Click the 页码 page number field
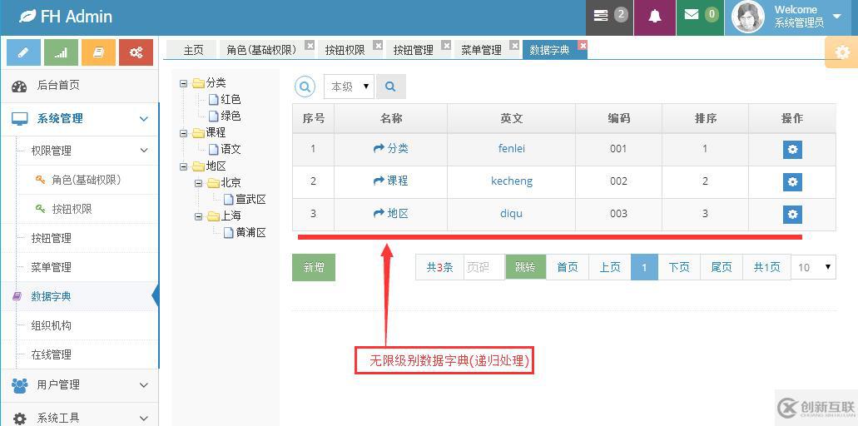Image resolution: width=858 pixels, height=426 pixels. coord(484,267)
